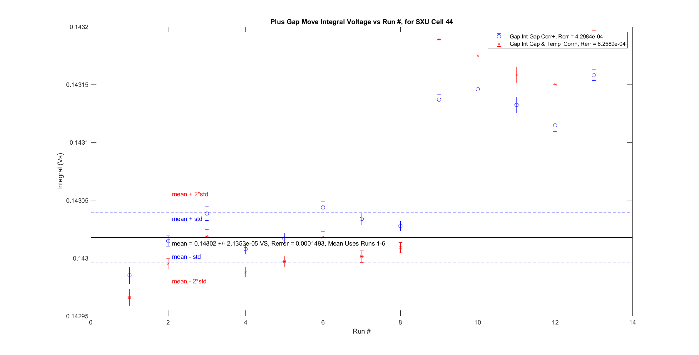Click the 'mean - 2*std' red label
This screenshot has height=355, width=699.
[x=189, y=281]
